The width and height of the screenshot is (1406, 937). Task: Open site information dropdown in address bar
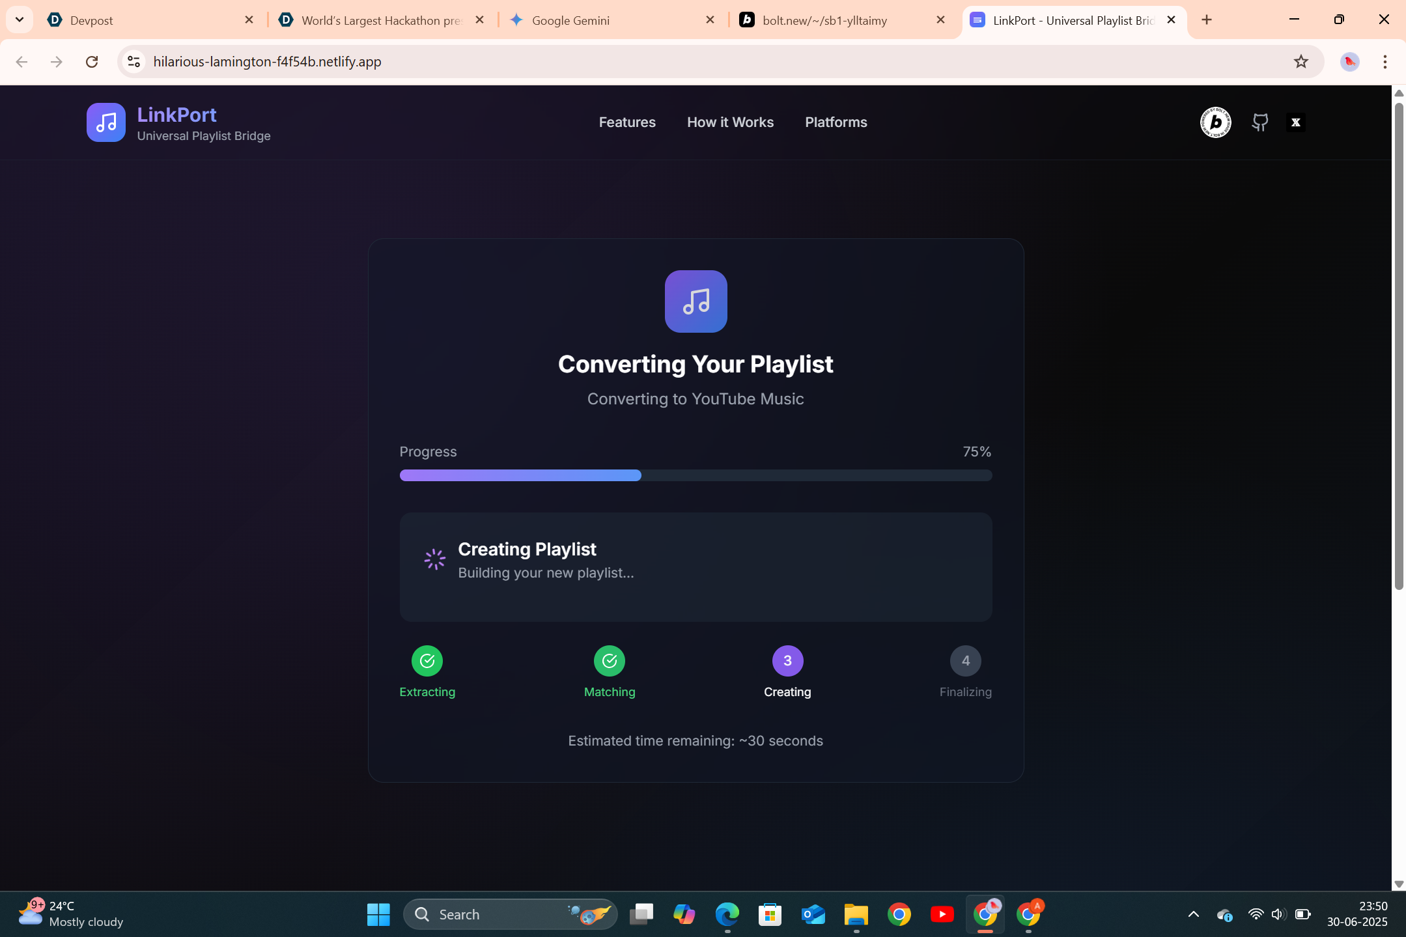[x=134, y=62]
